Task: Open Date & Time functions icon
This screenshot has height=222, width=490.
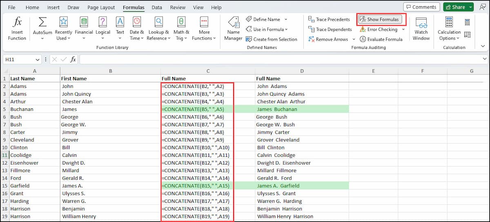Action: tap(137, 22)
